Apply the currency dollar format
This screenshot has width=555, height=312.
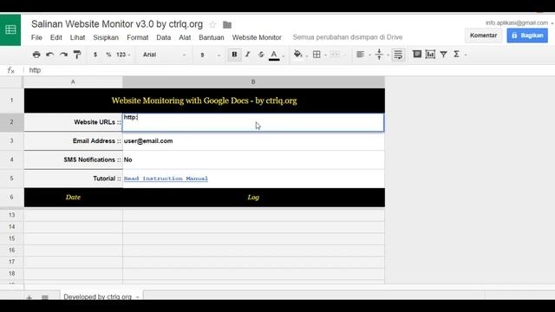point(95,55)
